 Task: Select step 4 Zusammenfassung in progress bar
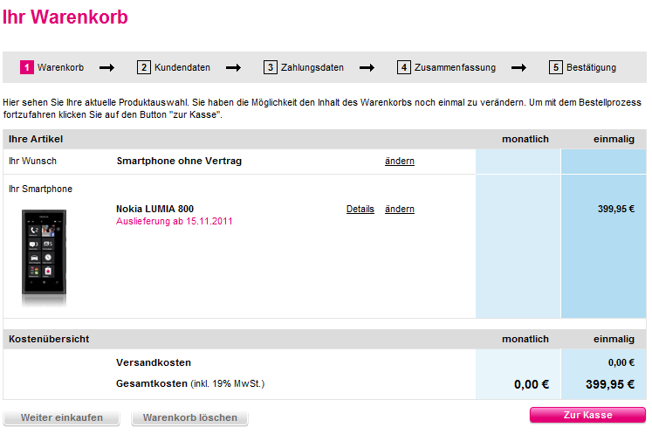tap(447, 67)
